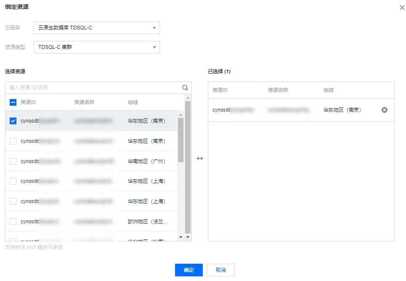
Task: Click 资源ID header in selected panel
Action: (220, 90)
